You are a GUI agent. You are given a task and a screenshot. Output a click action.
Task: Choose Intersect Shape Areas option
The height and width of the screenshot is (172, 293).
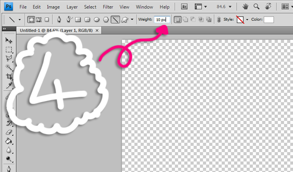pos(201,19)
